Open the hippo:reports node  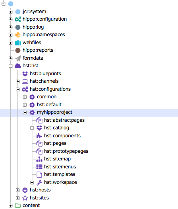(x=38, y=50)
